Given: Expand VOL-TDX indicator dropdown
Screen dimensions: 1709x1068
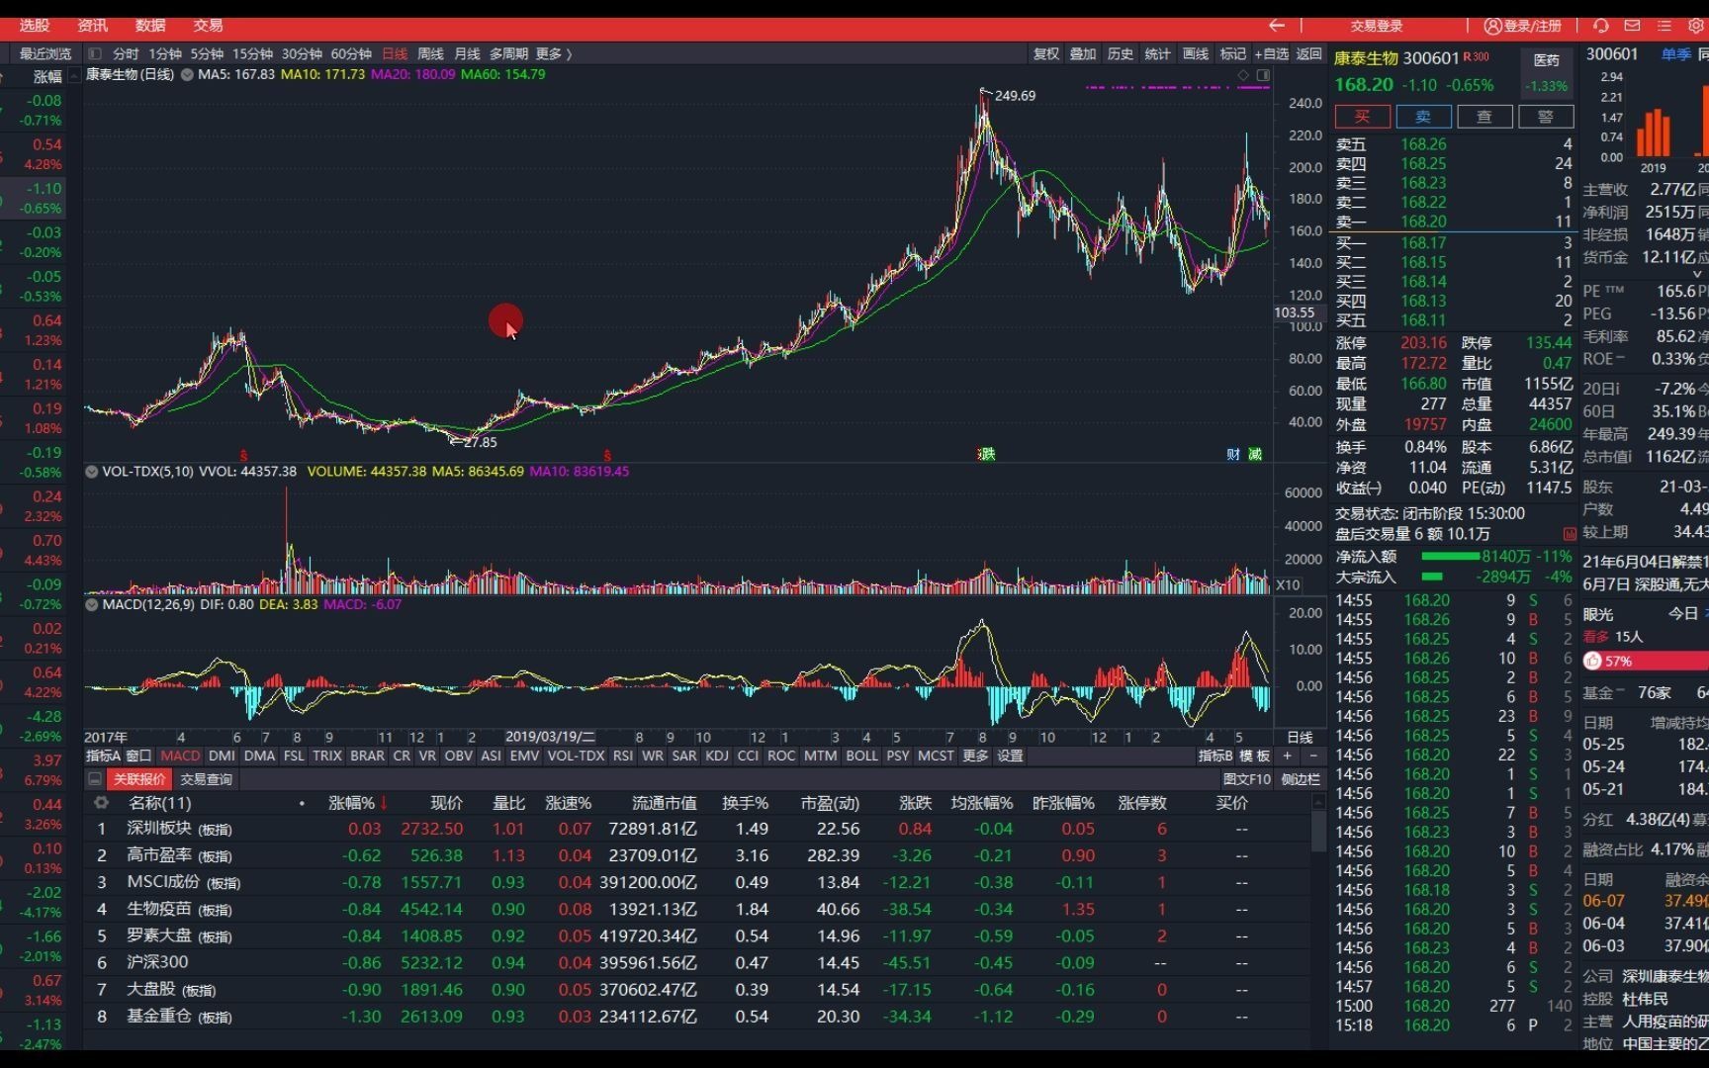Looking at the screenshot, I should [x=92, y=472].
